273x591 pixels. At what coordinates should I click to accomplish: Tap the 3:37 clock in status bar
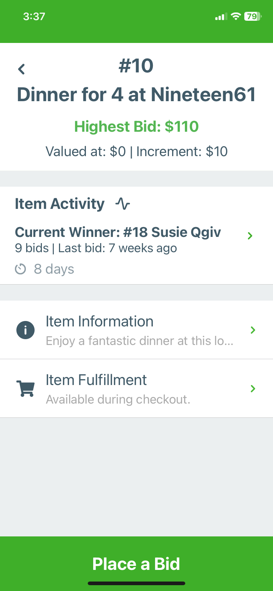click(34, 16)
